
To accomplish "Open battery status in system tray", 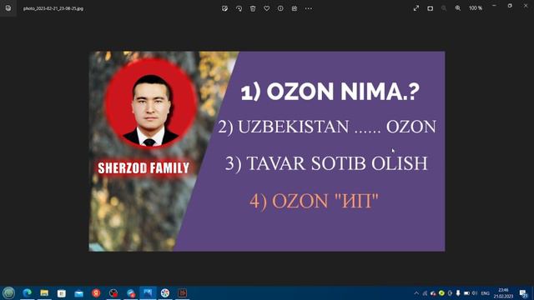I will 466,293.
